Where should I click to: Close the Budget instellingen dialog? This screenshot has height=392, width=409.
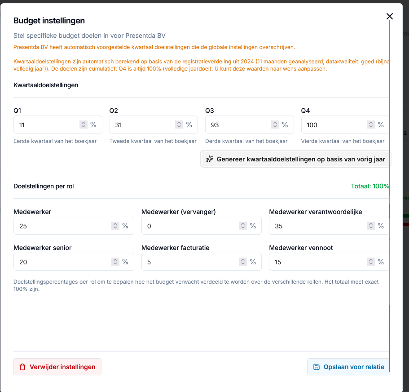(389, 17)
